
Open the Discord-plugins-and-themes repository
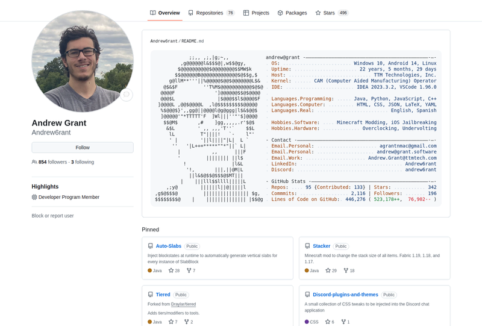click(x=345, y=295)
